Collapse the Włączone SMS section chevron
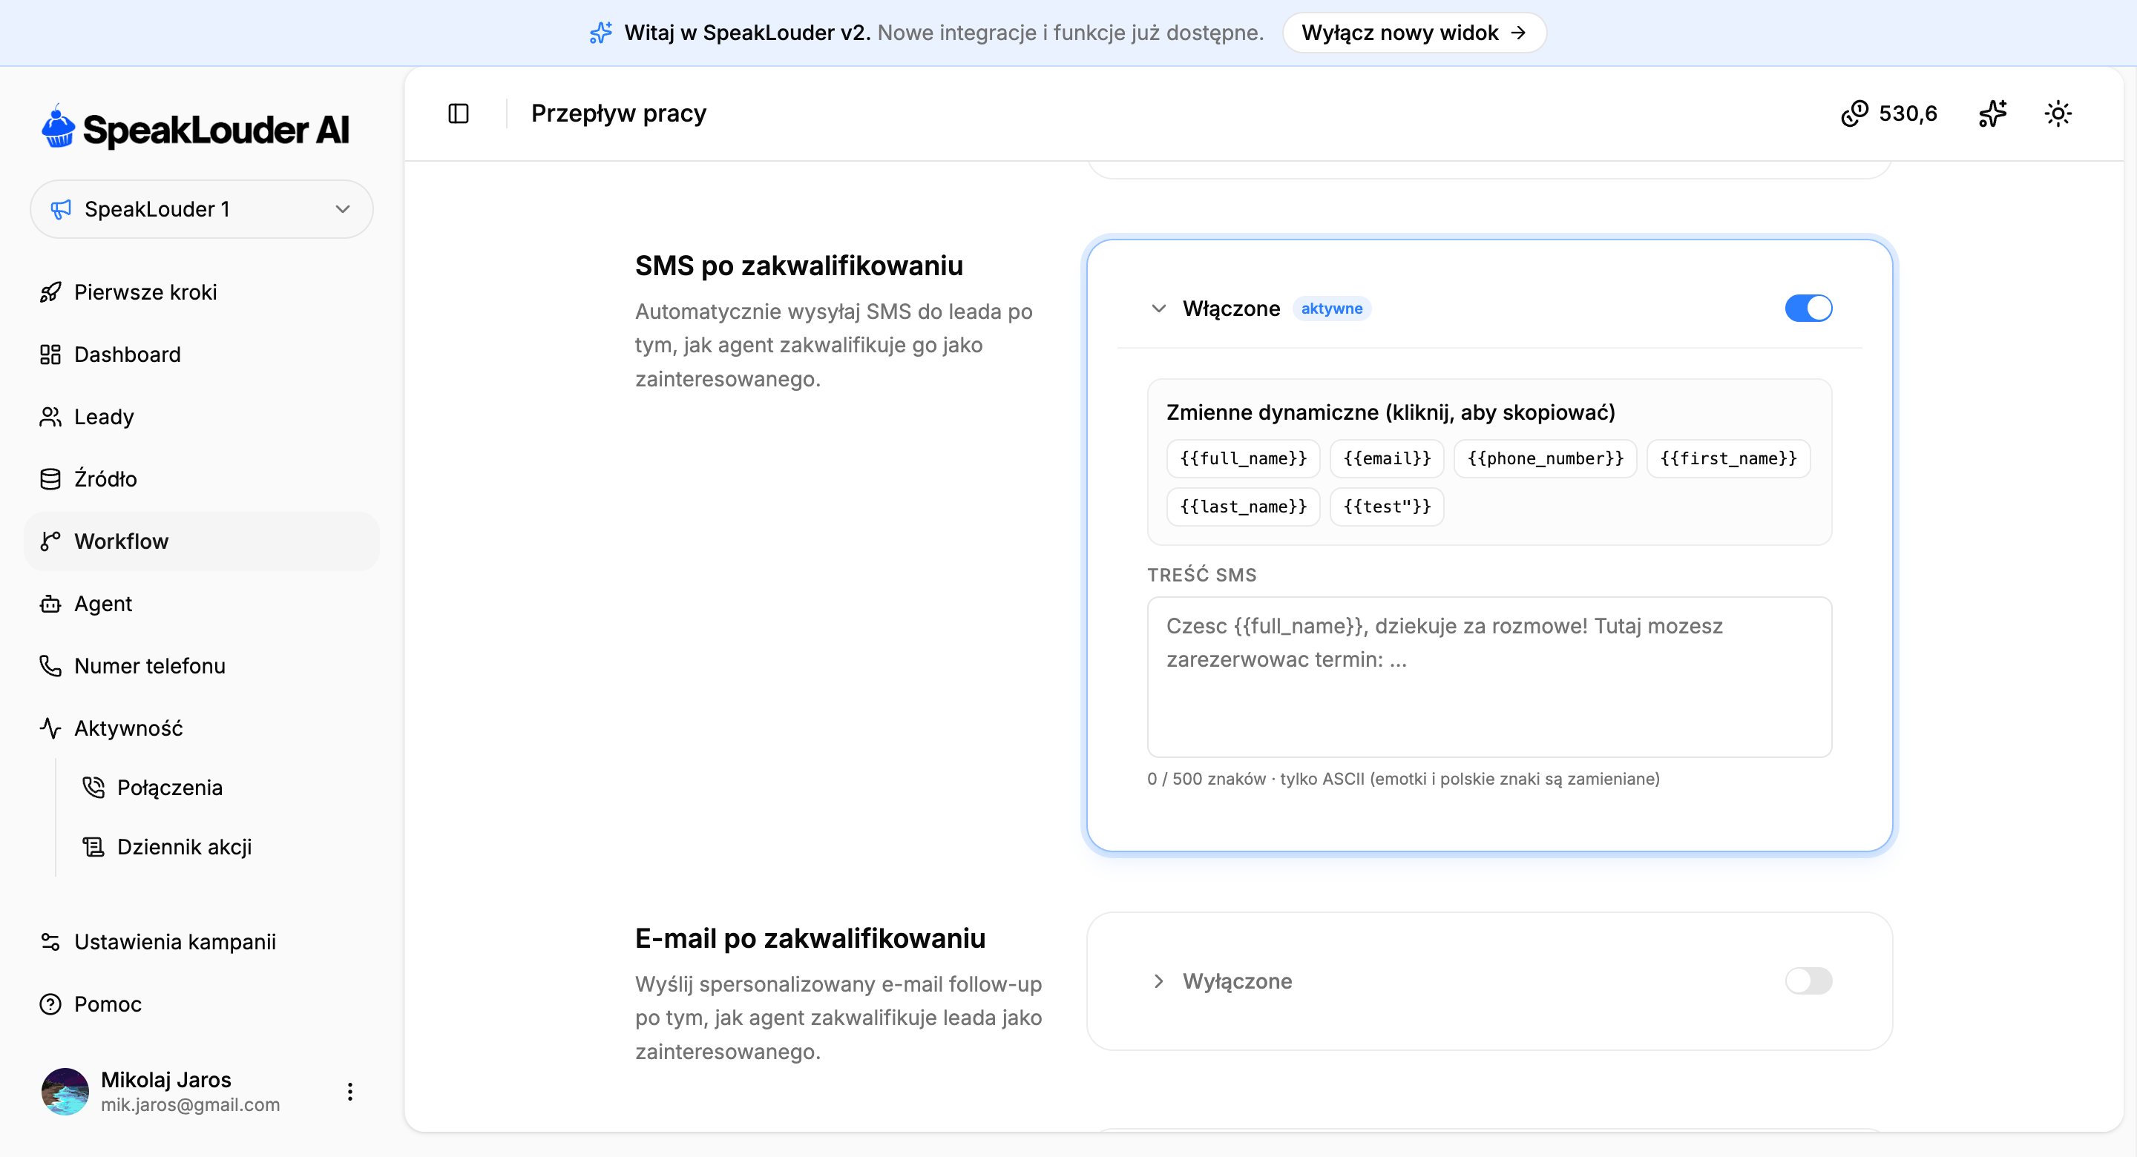The width and height of the screenshot is (2137, 1157). [1159, 309]
